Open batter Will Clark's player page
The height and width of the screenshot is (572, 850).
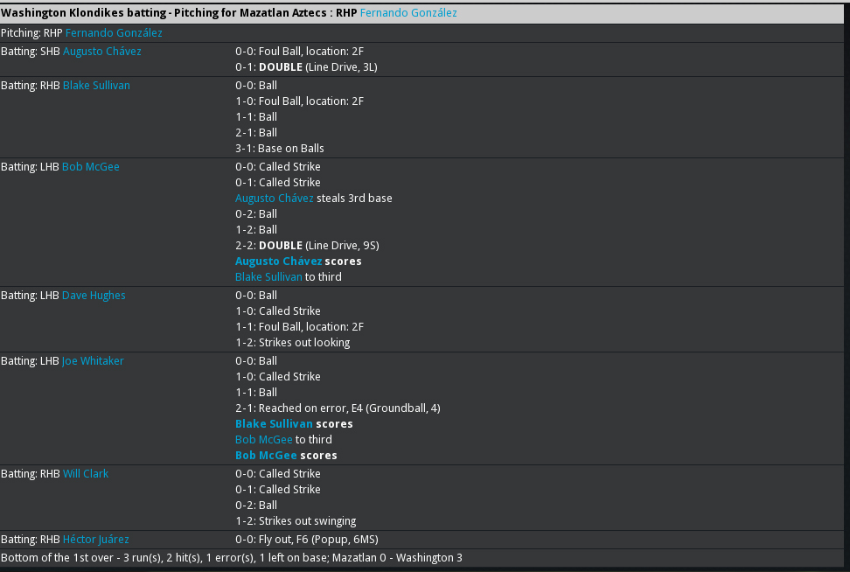click(86, 474)
